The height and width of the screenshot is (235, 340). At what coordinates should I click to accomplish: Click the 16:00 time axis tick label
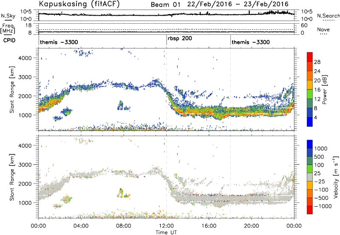click(209, 226)
